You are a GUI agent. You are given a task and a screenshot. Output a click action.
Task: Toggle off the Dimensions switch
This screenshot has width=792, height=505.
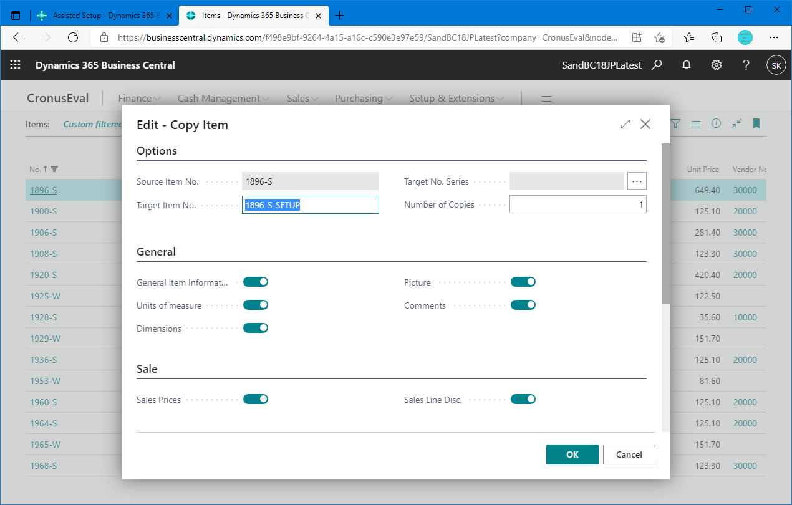pos(256,327)
